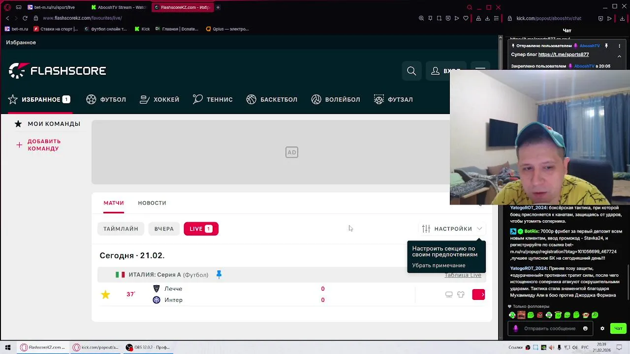This screenshot has height=354, width=630.
Task: Click red live stream button for match
Action: [x=478, y=295]
